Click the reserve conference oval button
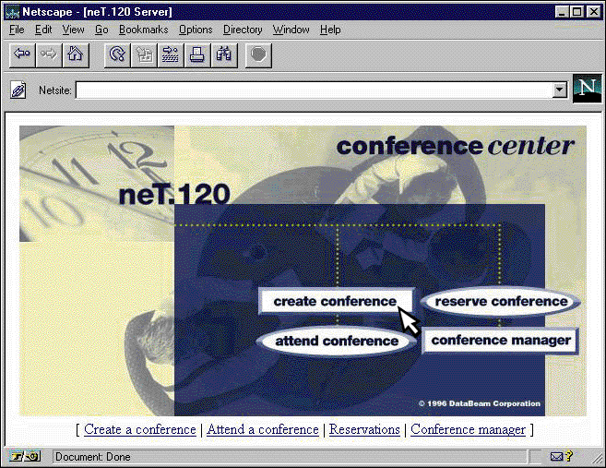Viewport: 606px width, 468px height. [501, 302]
